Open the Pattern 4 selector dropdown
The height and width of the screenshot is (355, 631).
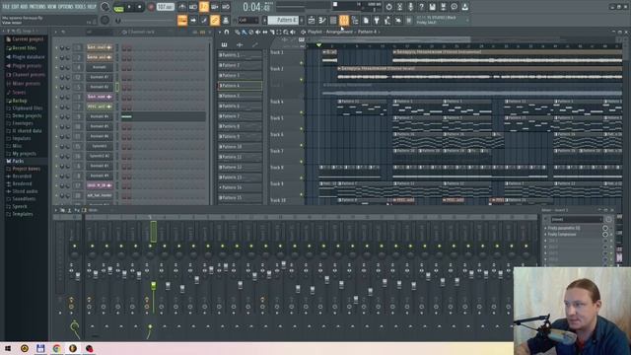[x=283, y=20]
